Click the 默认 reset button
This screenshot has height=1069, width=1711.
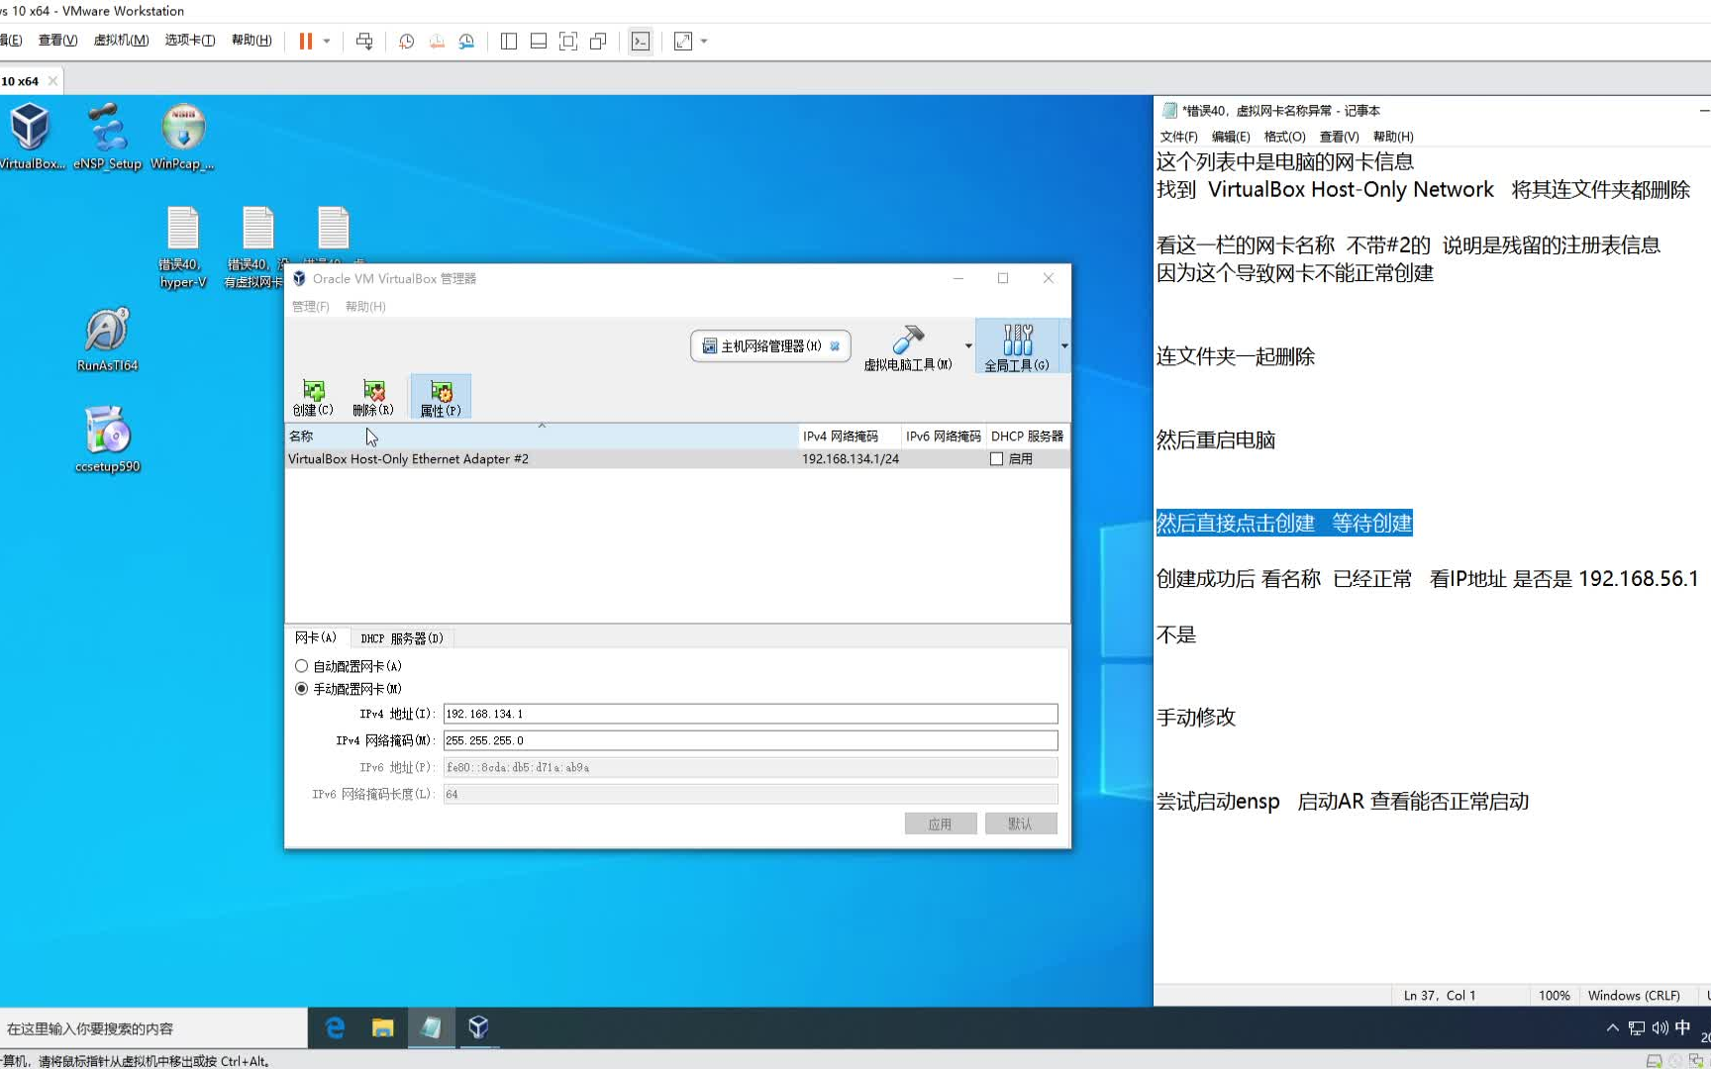pos(1021,824)
